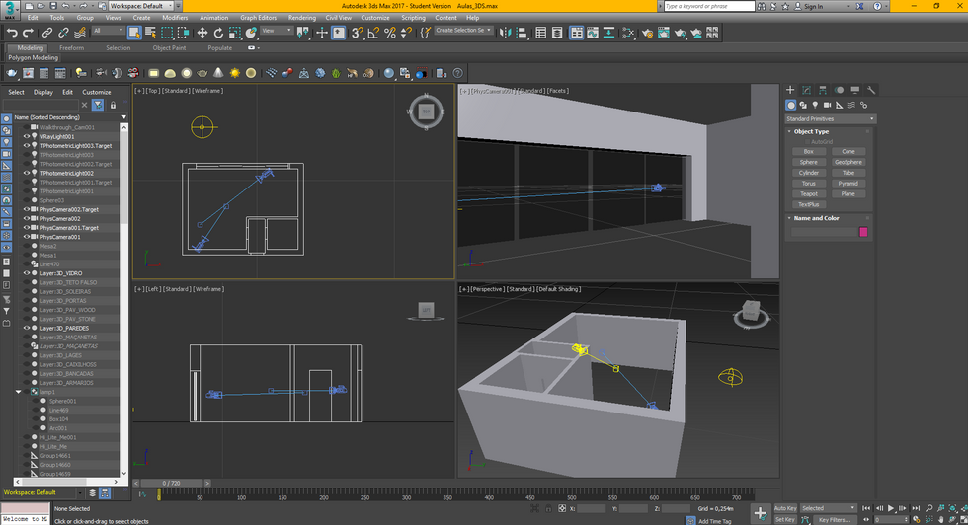Open the Selected key filter dropdown
The width and height of the screenshot is (968, 525).
pos(828,508)
